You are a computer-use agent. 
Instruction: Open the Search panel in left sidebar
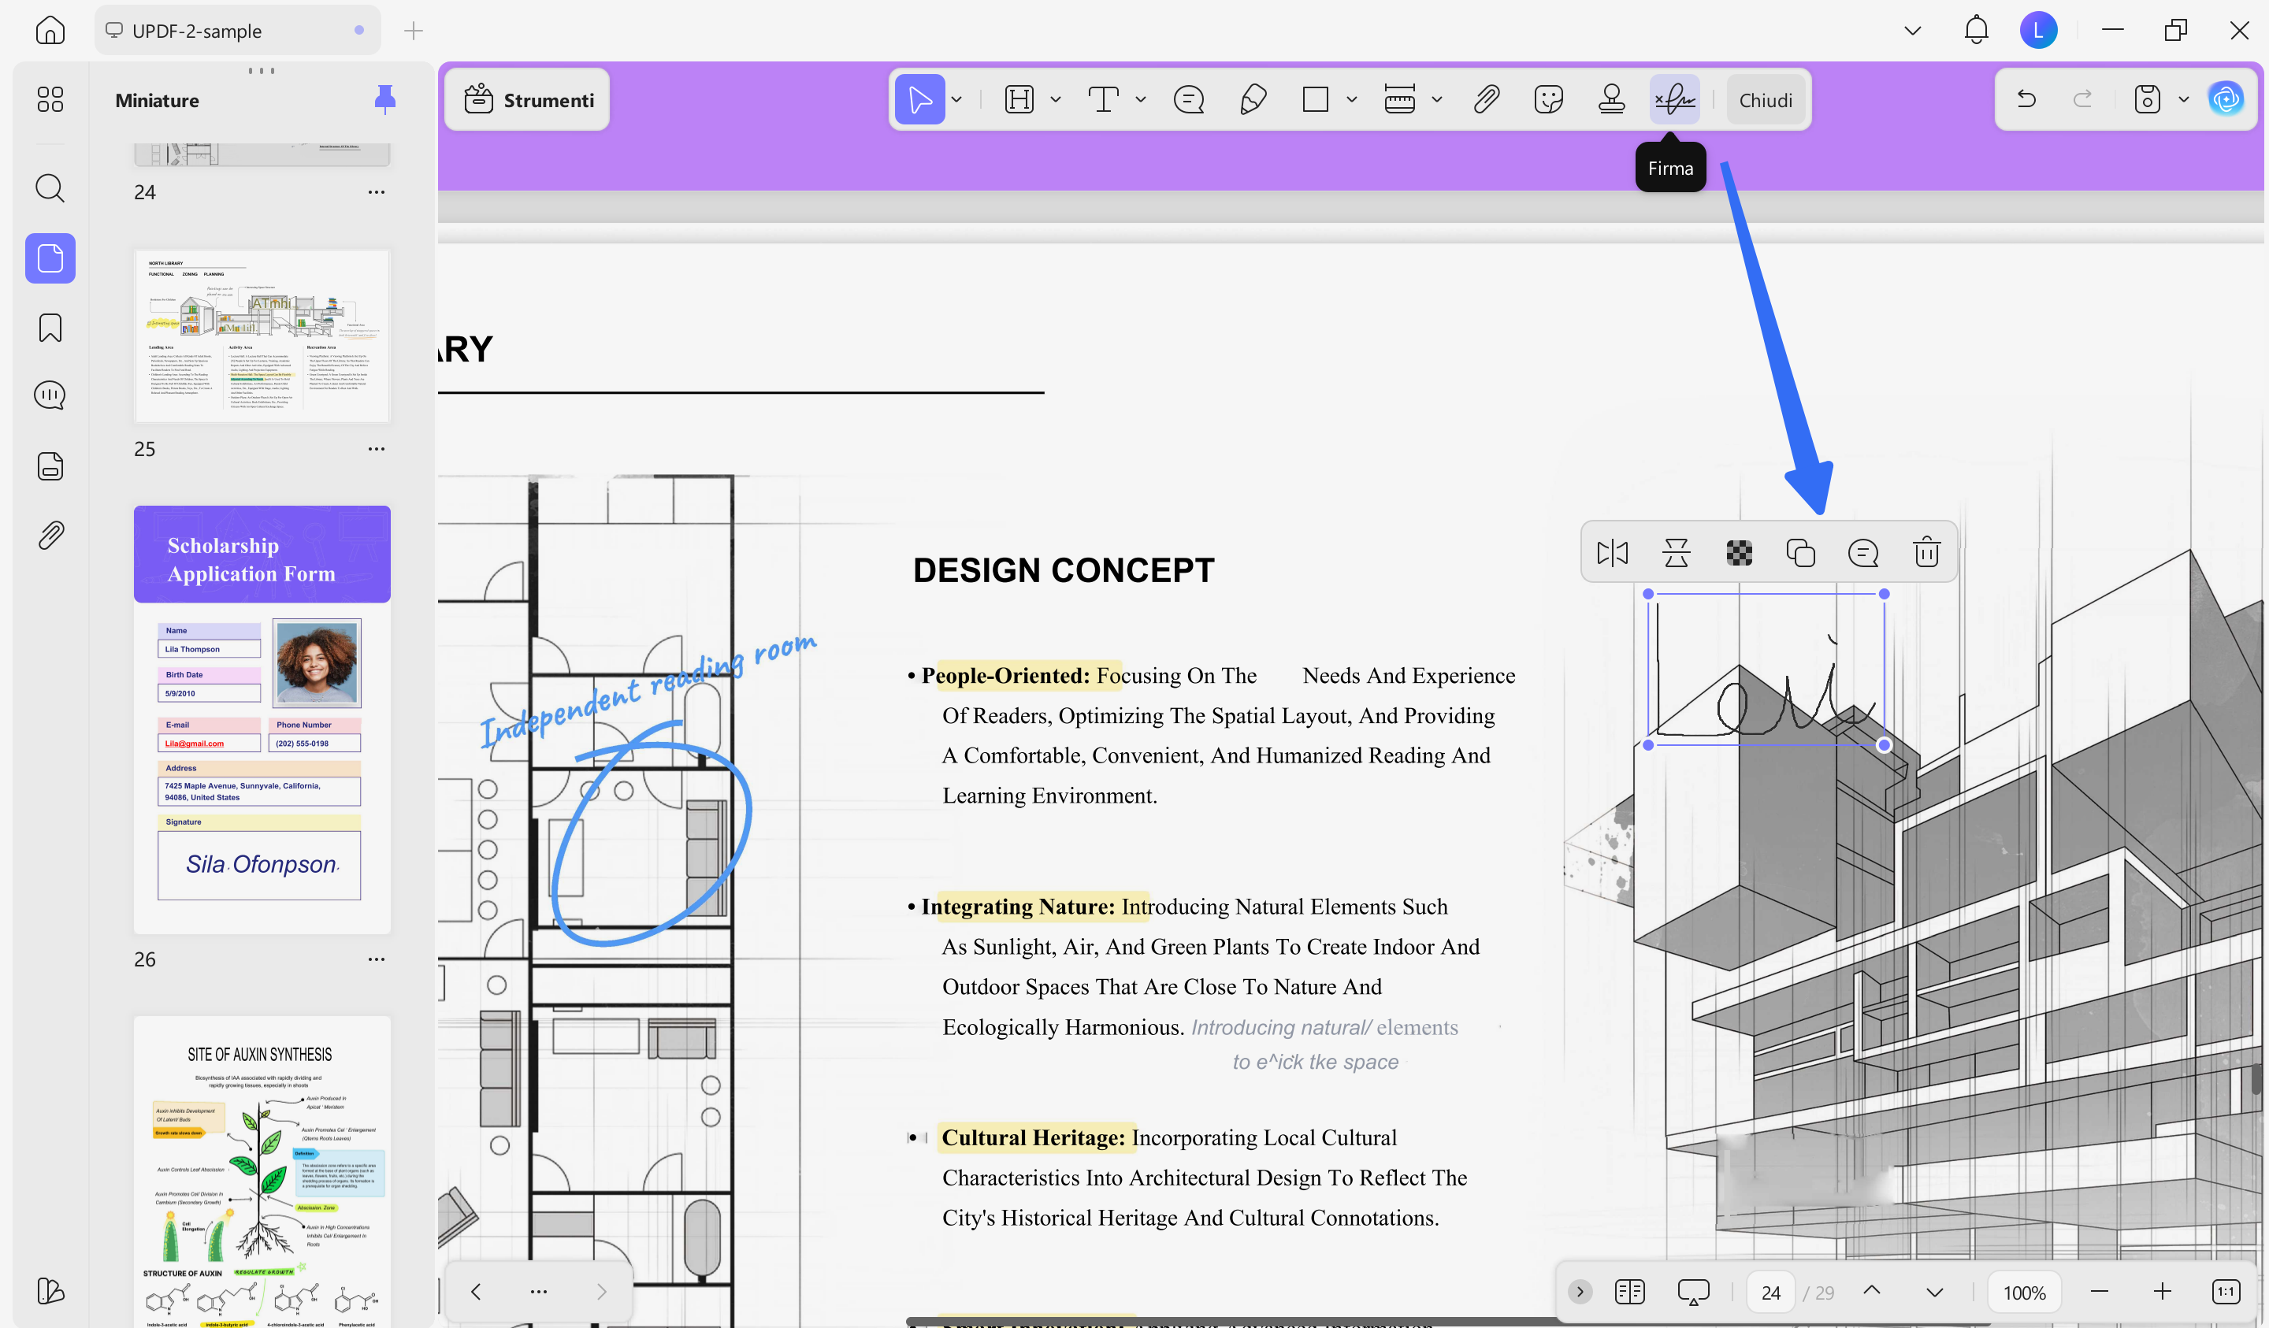(x=50, y=188)
